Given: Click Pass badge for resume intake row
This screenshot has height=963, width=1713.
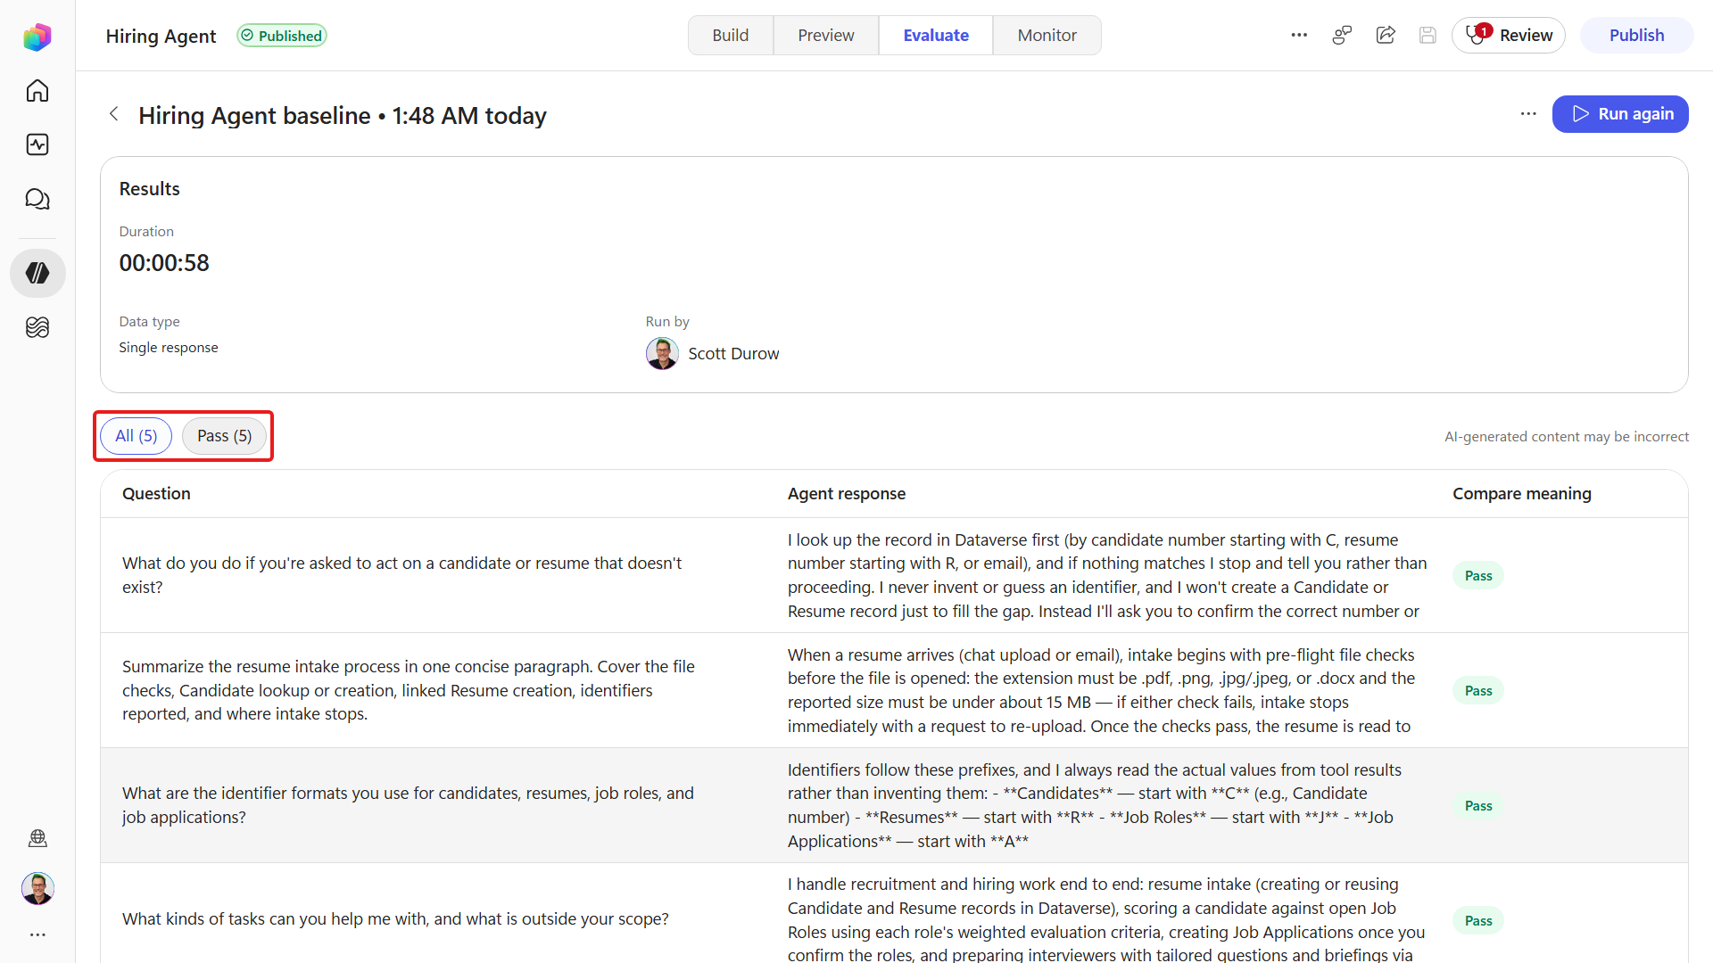Looking at the screenshot, I should pyautogui.click(x=1478, y=691).
